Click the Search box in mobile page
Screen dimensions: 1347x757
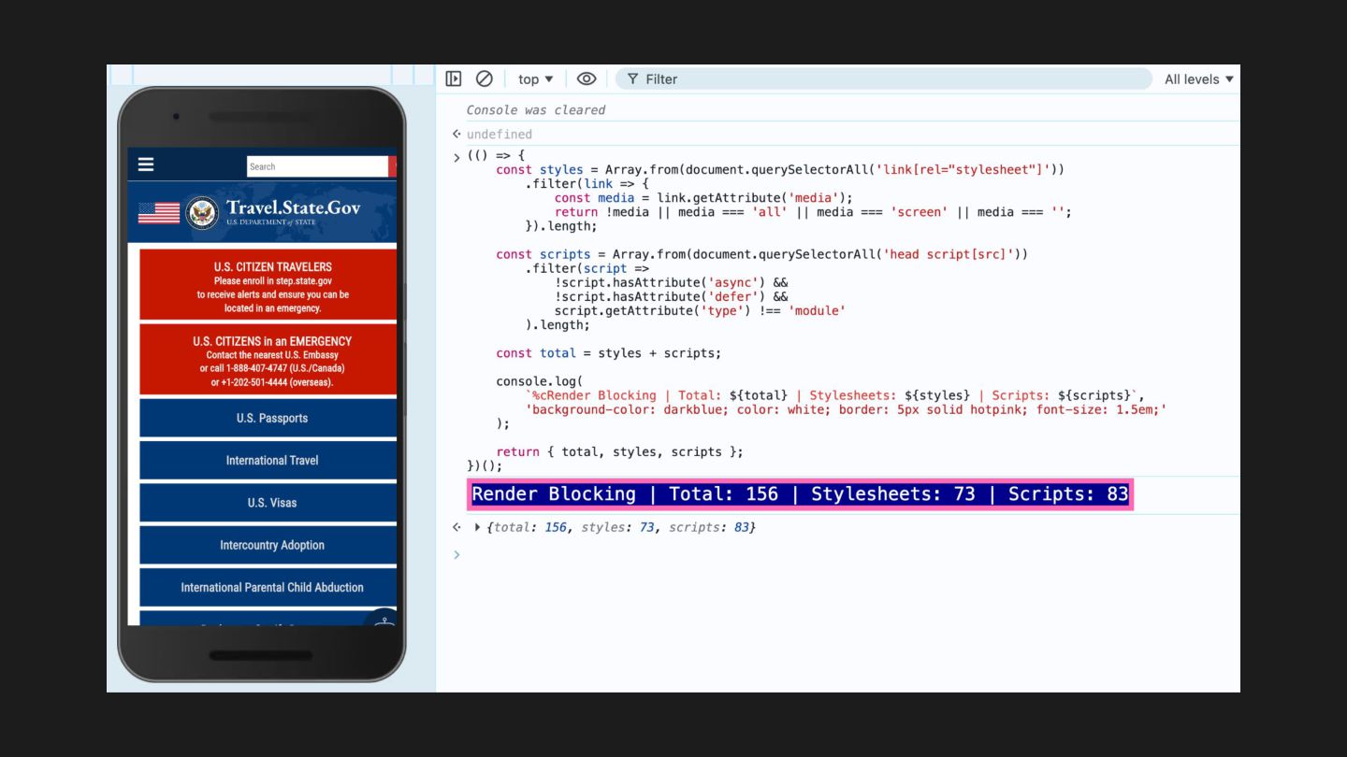point(317,166)
